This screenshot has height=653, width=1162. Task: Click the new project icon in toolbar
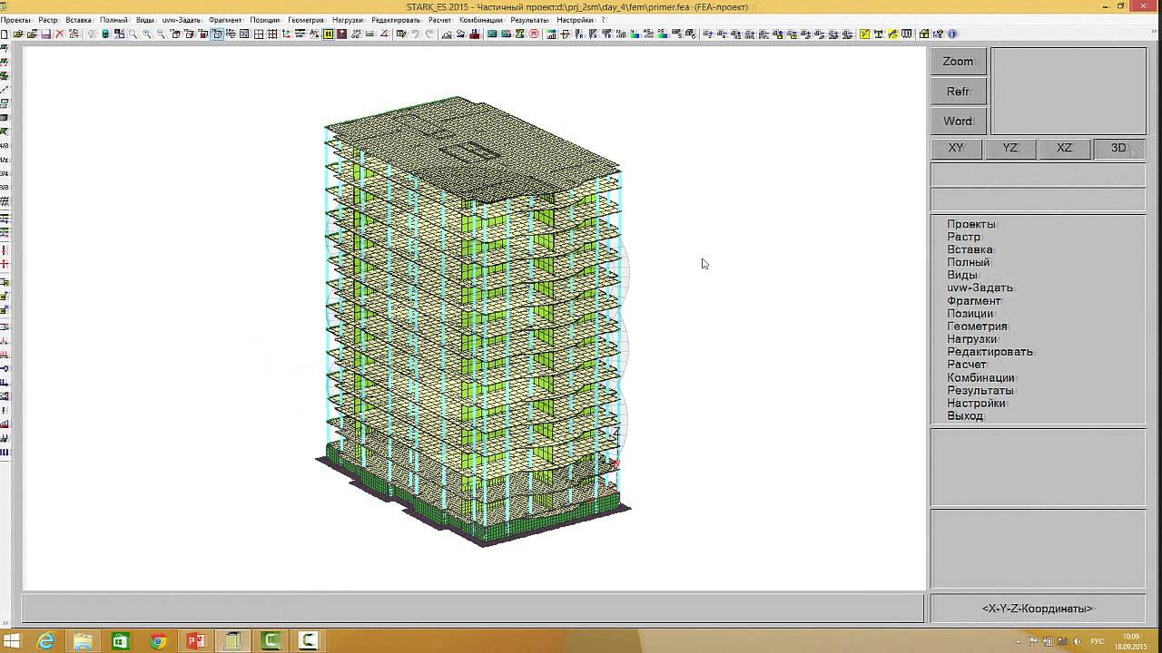click(x=5, y=34)
